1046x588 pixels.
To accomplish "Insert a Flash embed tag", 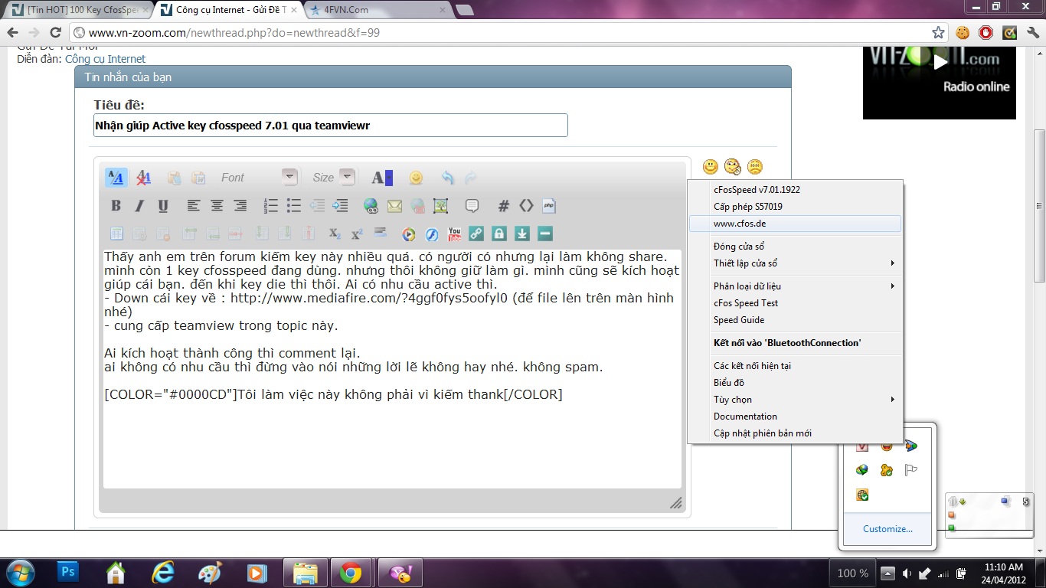I will (432, 234).
